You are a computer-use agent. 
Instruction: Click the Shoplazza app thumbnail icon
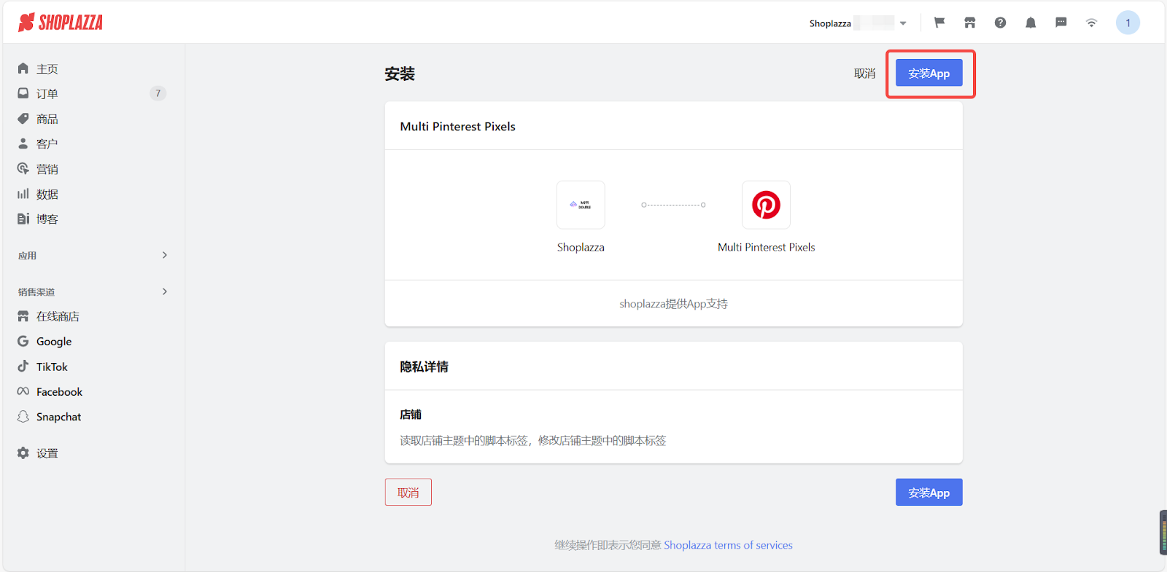581,205
